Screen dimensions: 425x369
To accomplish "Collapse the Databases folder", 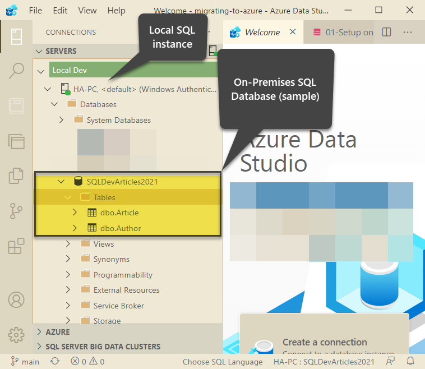I will 54,104.
